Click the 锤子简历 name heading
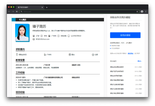Image resolution: width=155 pixels, height=106 pixels. coord(39,26)
